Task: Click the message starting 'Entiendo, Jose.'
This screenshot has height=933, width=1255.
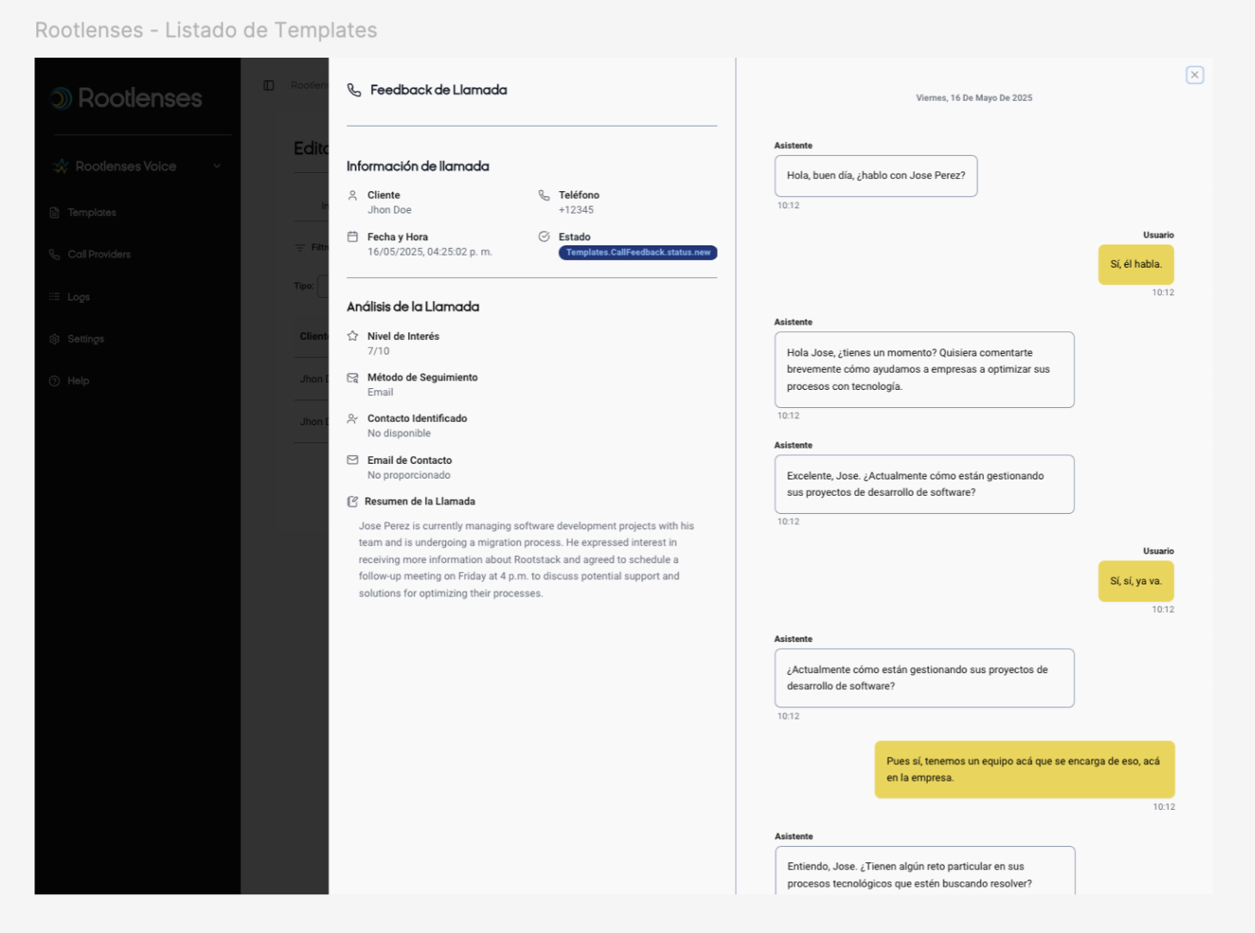Action: pos(925,870)
